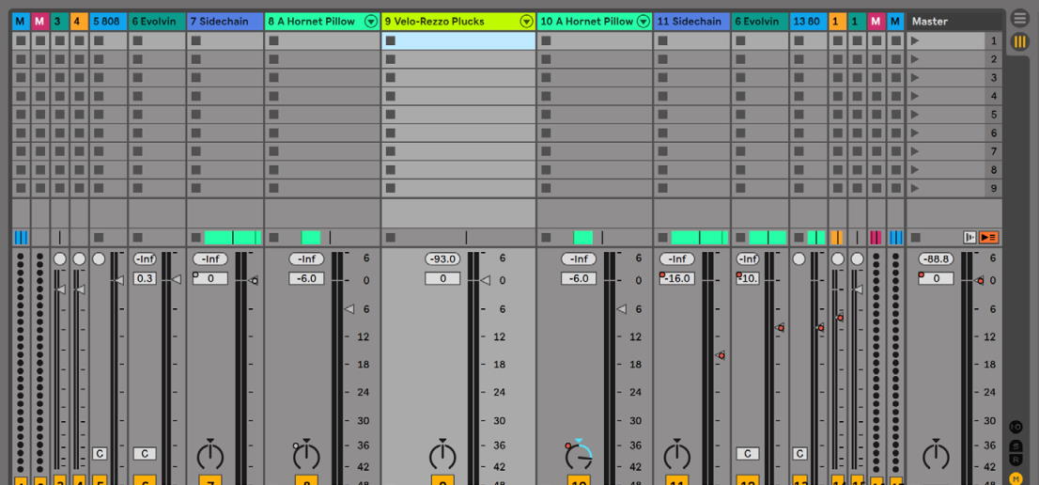Screen dimensions: 1039x485
Task: Toggle the Back to Arrangement button
Action: 988,238
